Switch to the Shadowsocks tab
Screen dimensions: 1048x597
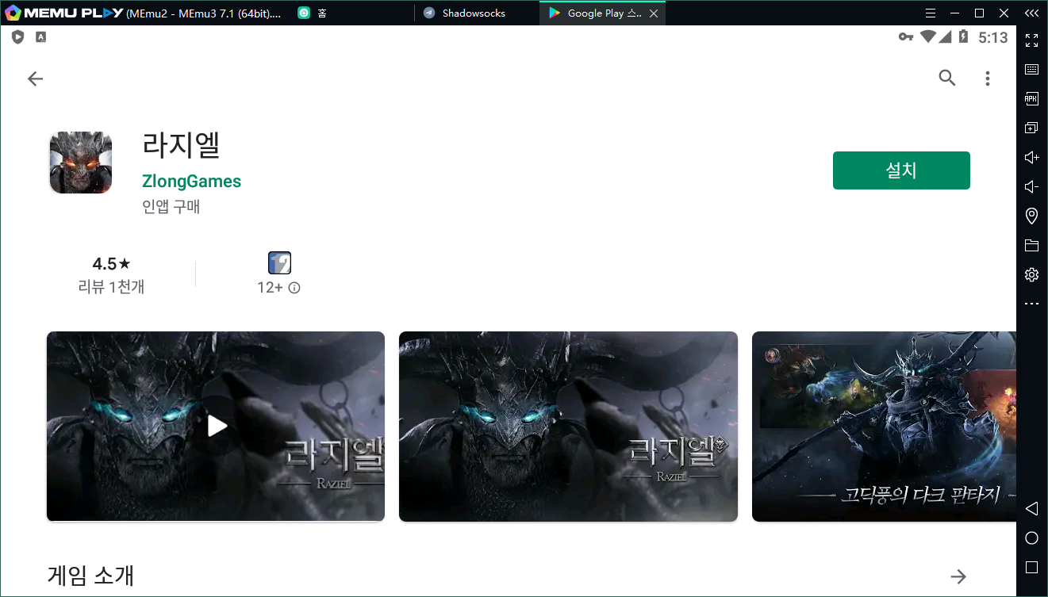tap(473, 13)
